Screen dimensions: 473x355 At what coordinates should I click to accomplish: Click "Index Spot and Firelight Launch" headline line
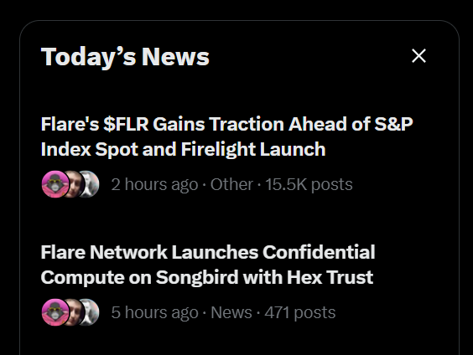(184, 149)
